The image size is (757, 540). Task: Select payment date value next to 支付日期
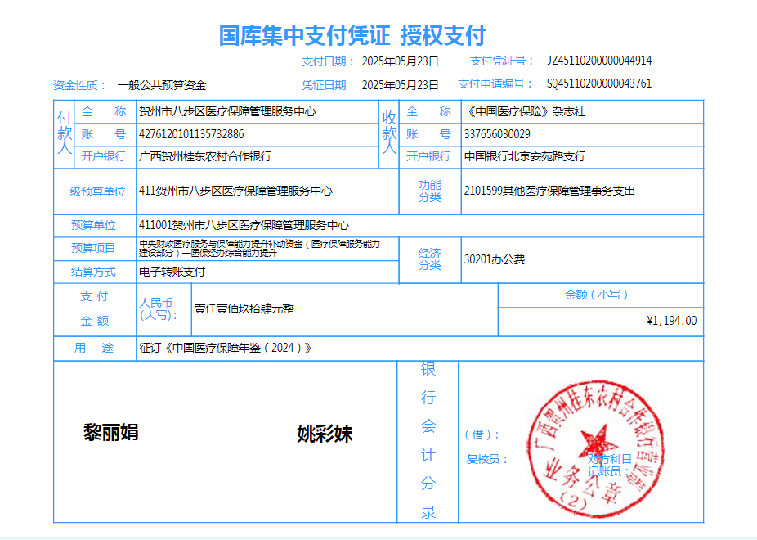tap(401, 61)
